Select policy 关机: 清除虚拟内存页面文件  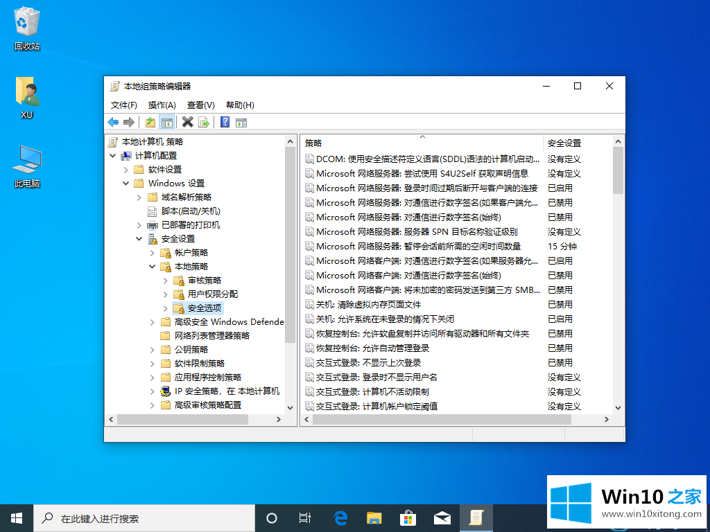(369, 305)
